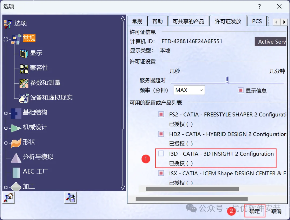
Task: Expand the 基础结构 tree node
Action: [x=6, y=113]
